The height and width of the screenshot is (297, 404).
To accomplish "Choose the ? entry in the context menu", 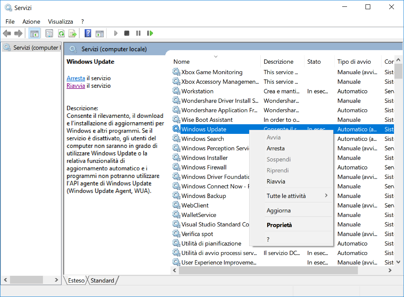I will click(x=291, y=240).
